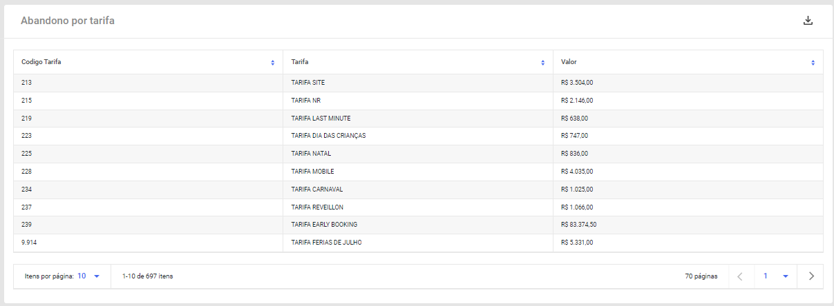This screenshot has height=306, width=834.
Task: Go to the next page arrow
Action: 811,276
